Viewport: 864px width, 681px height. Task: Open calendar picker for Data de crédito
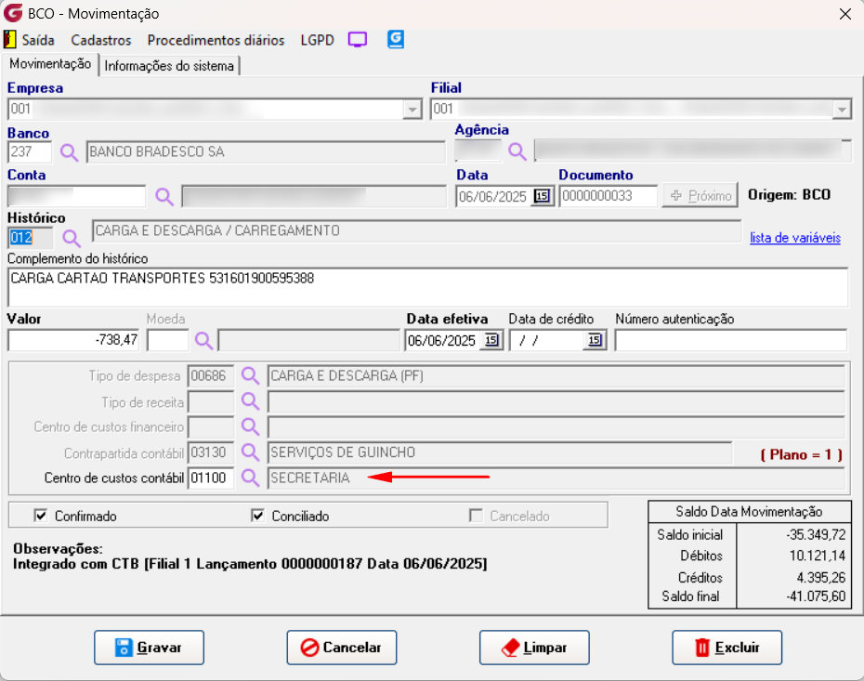click(x=596, y=340)
